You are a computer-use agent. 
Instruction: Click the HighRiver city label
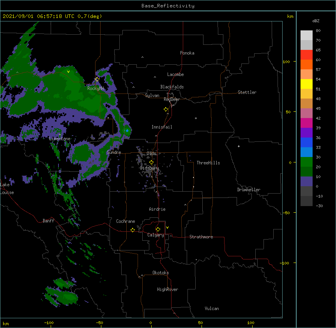[x=168, y=289]
